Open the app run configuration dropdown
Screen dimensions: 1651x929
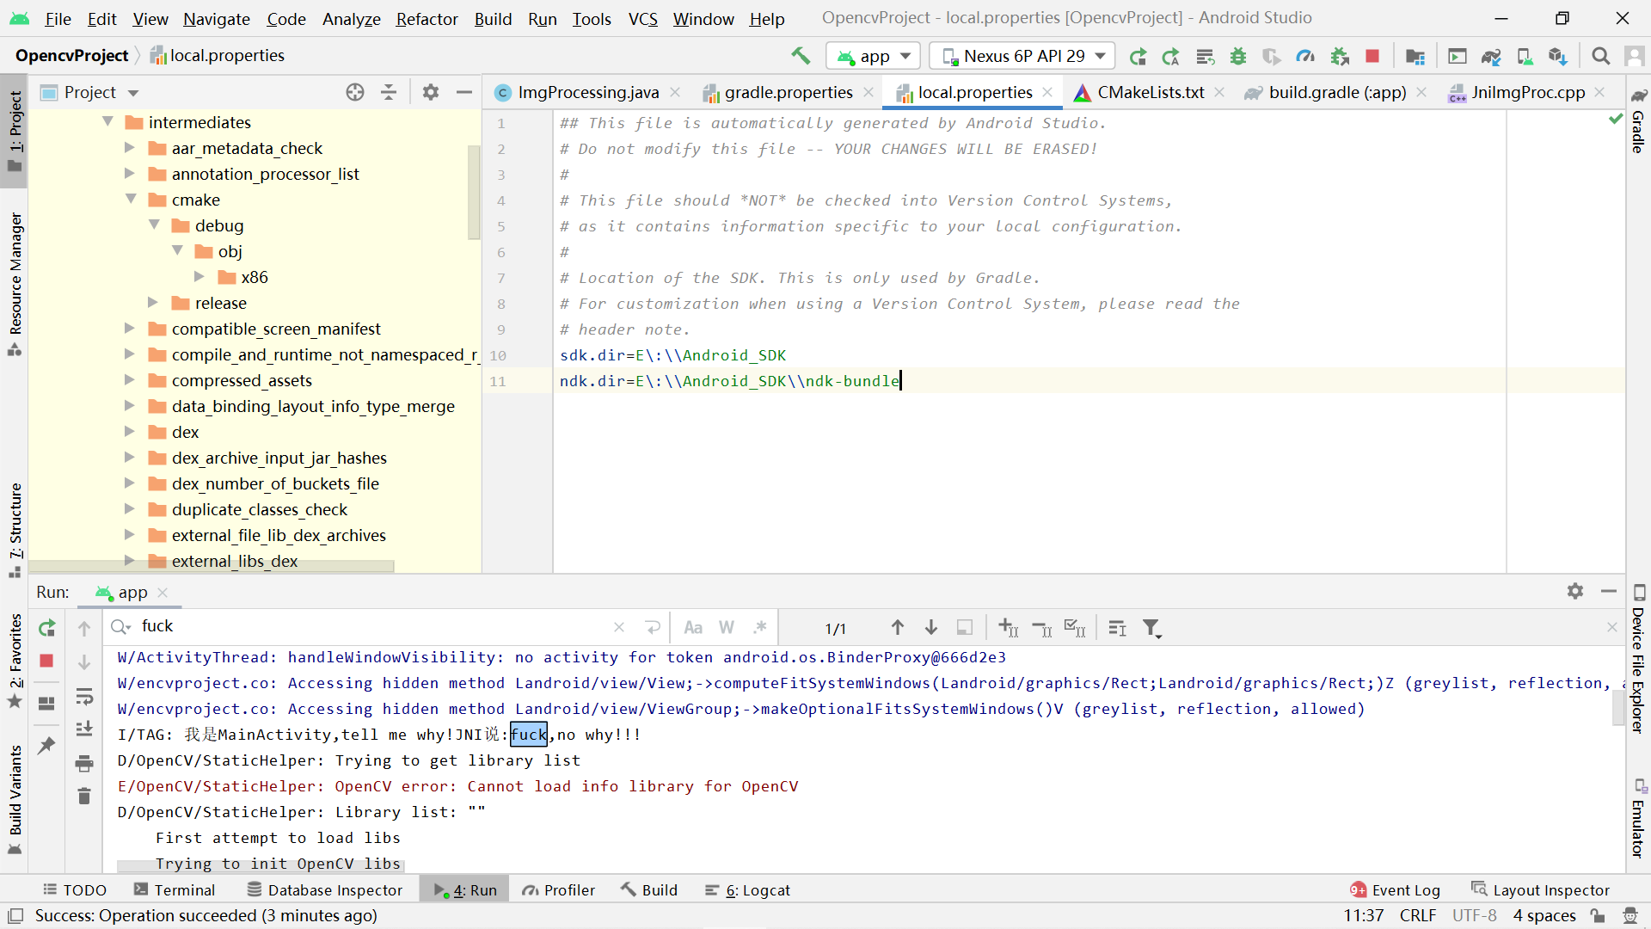873,55
